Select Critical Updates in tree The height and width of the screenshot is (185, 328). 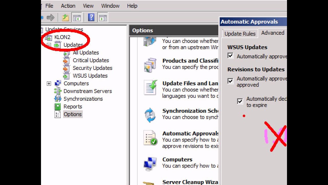[91, 60]
